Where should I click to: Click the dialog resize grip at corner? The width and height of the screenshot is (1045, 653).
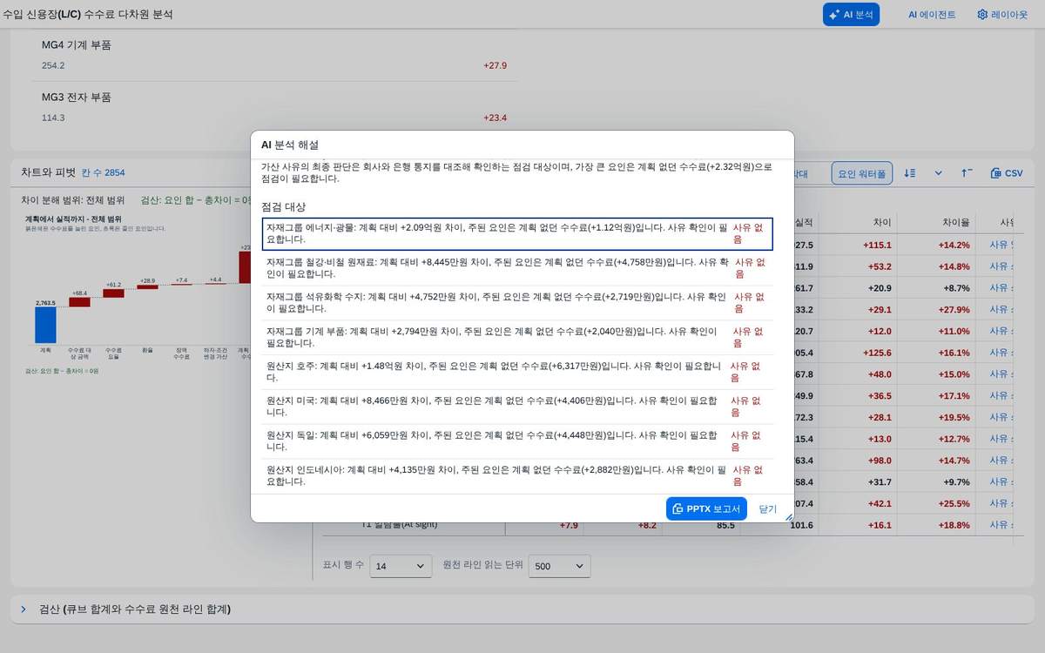[789, 517]
